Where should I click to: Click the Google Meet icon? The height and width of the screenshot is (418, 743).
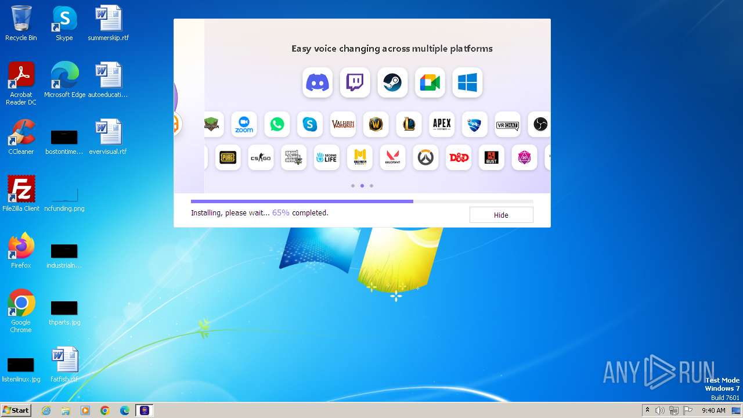point(430,82)
